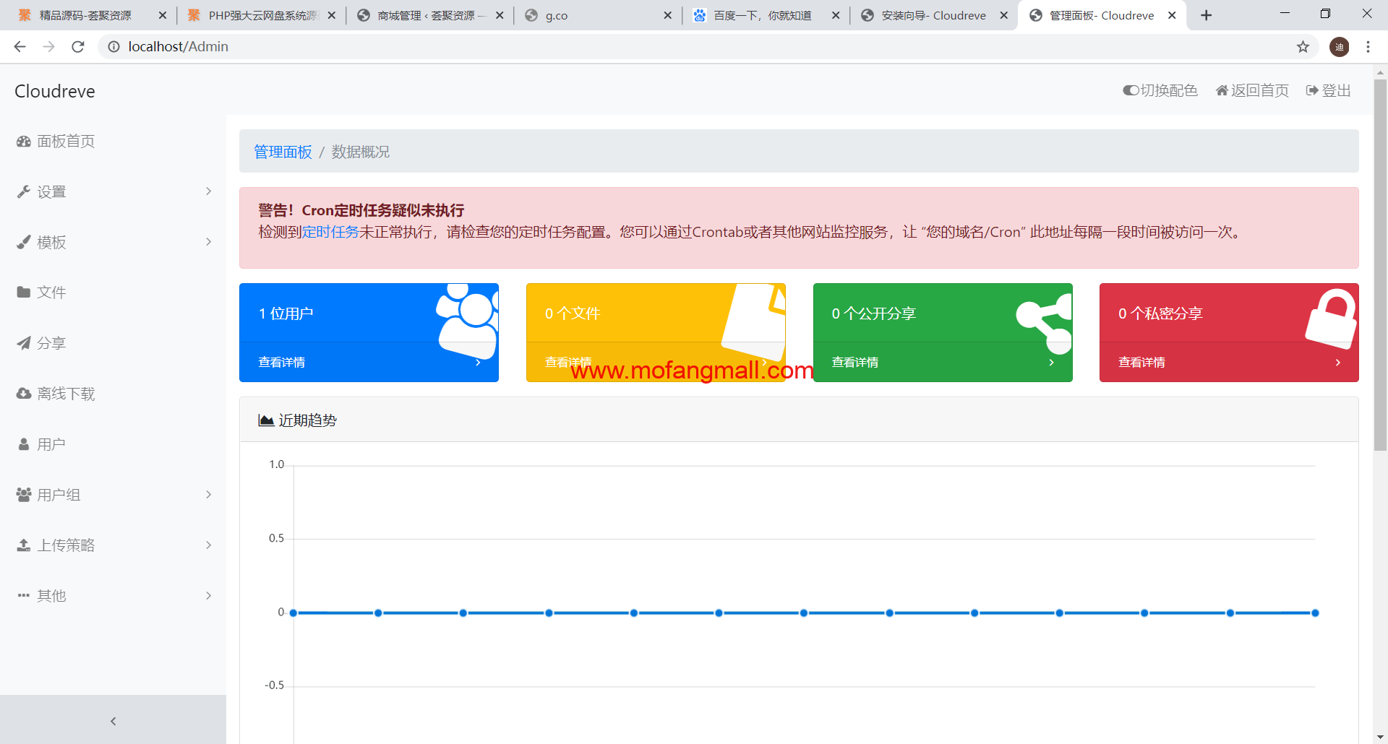
Task: Switch to the 商城管理 browser tab
Action: [x=432, y=15]
